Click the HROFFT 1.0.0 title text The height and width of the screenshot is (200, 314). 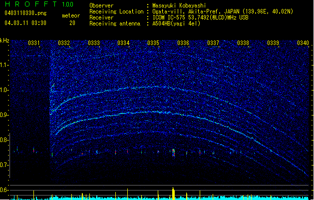pos(39,4)
